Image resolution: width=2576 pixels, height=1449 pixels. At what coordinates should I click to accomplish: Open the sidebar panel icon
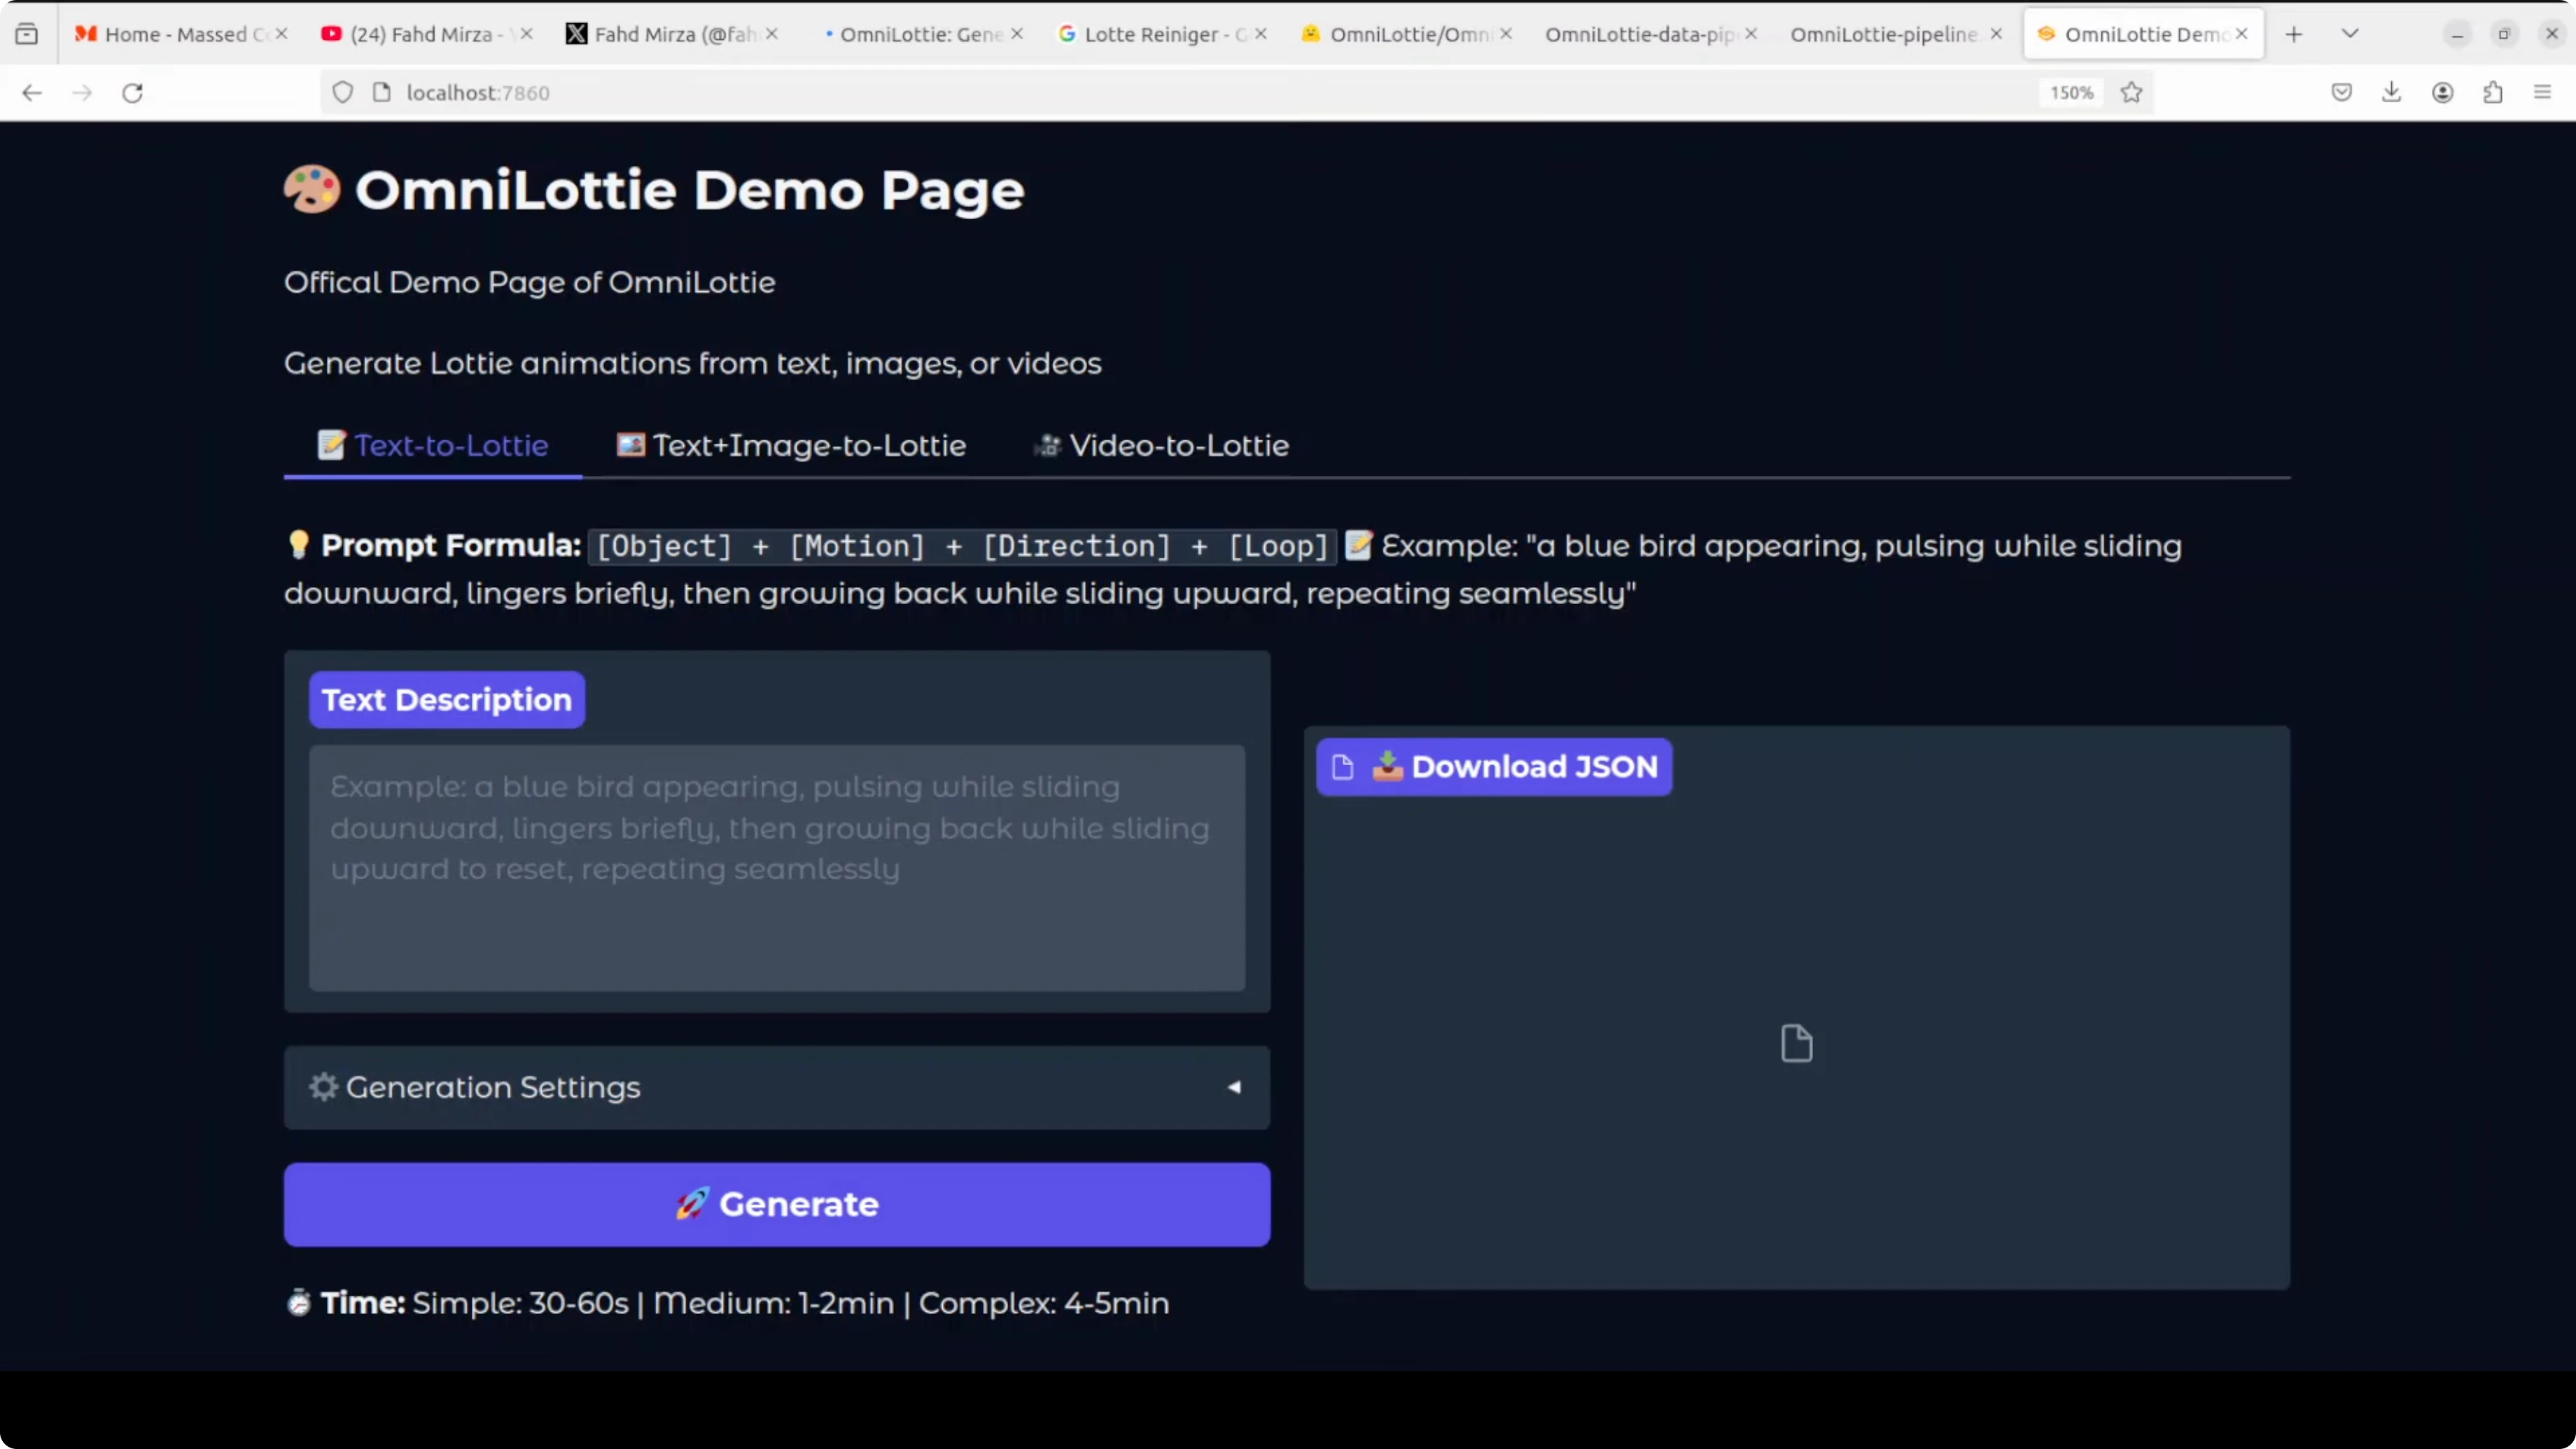[x=26, y=32]
